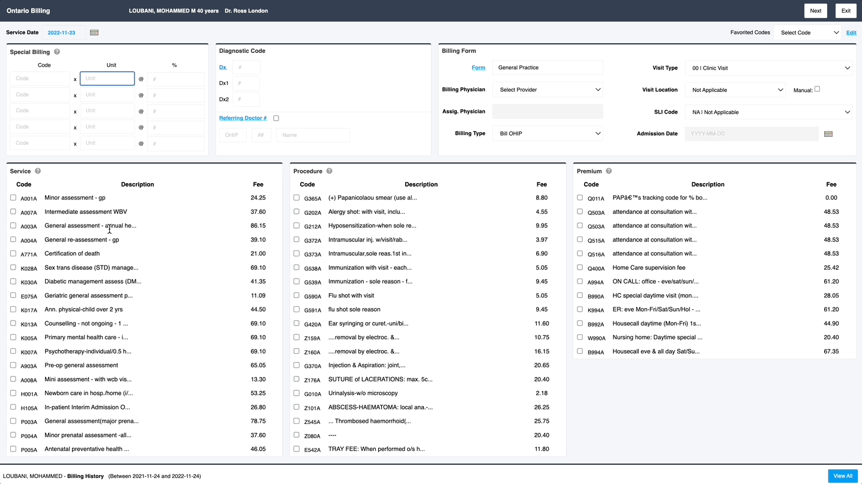Enable the Manual checkbox beside Visit Location
862x484 pixels.
pyautogui.click(x=818, y=88)
